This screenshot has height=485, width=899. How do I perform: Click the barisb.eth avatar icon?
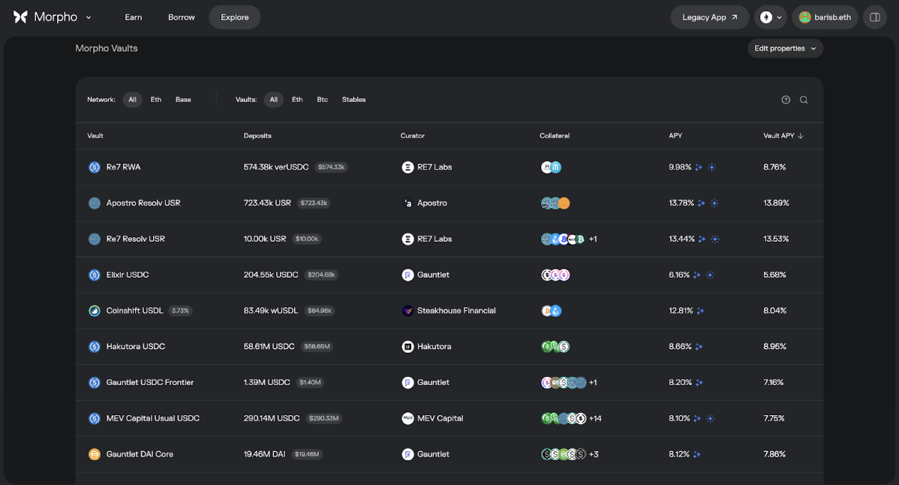point(805,17)
